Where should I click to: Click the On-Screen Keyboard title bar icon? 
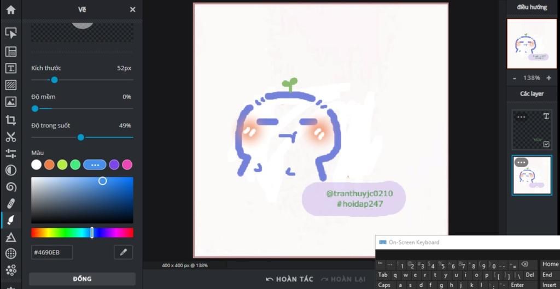[x=382, y=242]
